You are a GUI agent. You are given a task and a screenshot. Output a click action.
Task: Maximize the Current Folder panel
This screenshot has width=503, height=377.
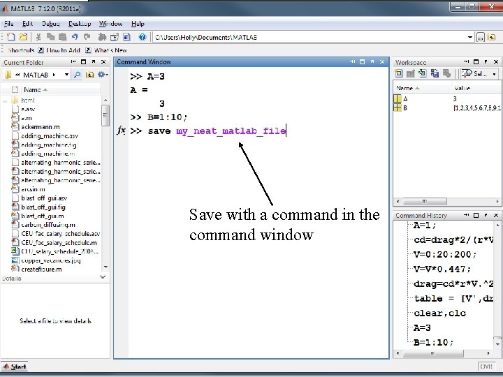click(x=83, y=62)
